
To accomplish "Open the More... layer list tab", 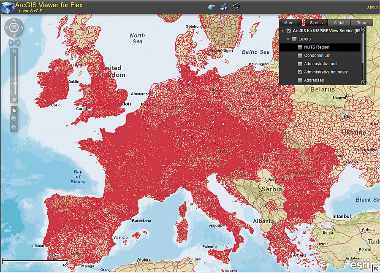I will tap(290, 22).
